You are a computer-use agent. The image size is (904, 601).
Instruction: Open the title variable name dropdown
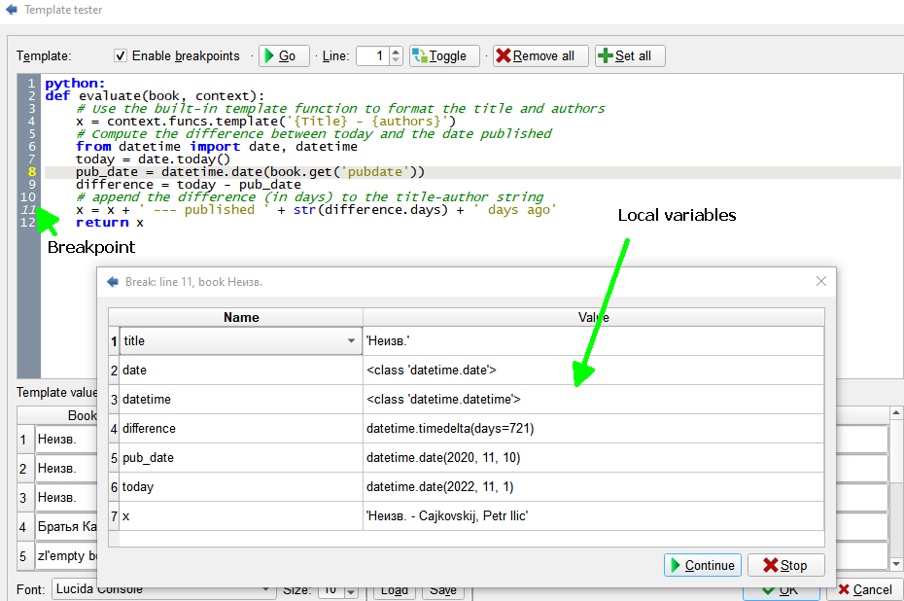(351, 341)
